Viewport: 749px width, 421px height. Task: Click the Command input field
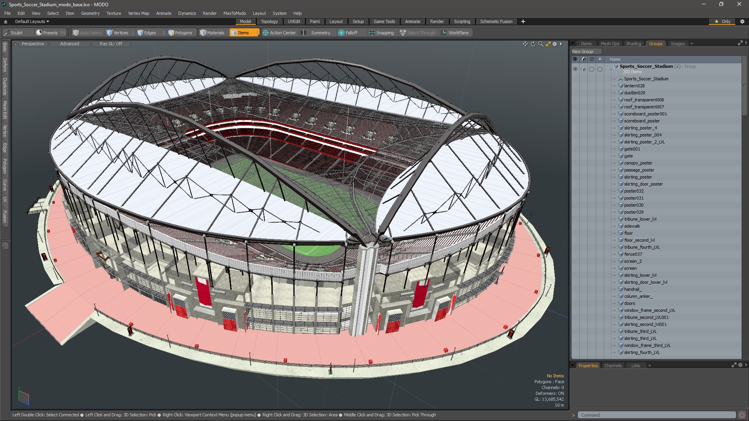click(657, 415)
